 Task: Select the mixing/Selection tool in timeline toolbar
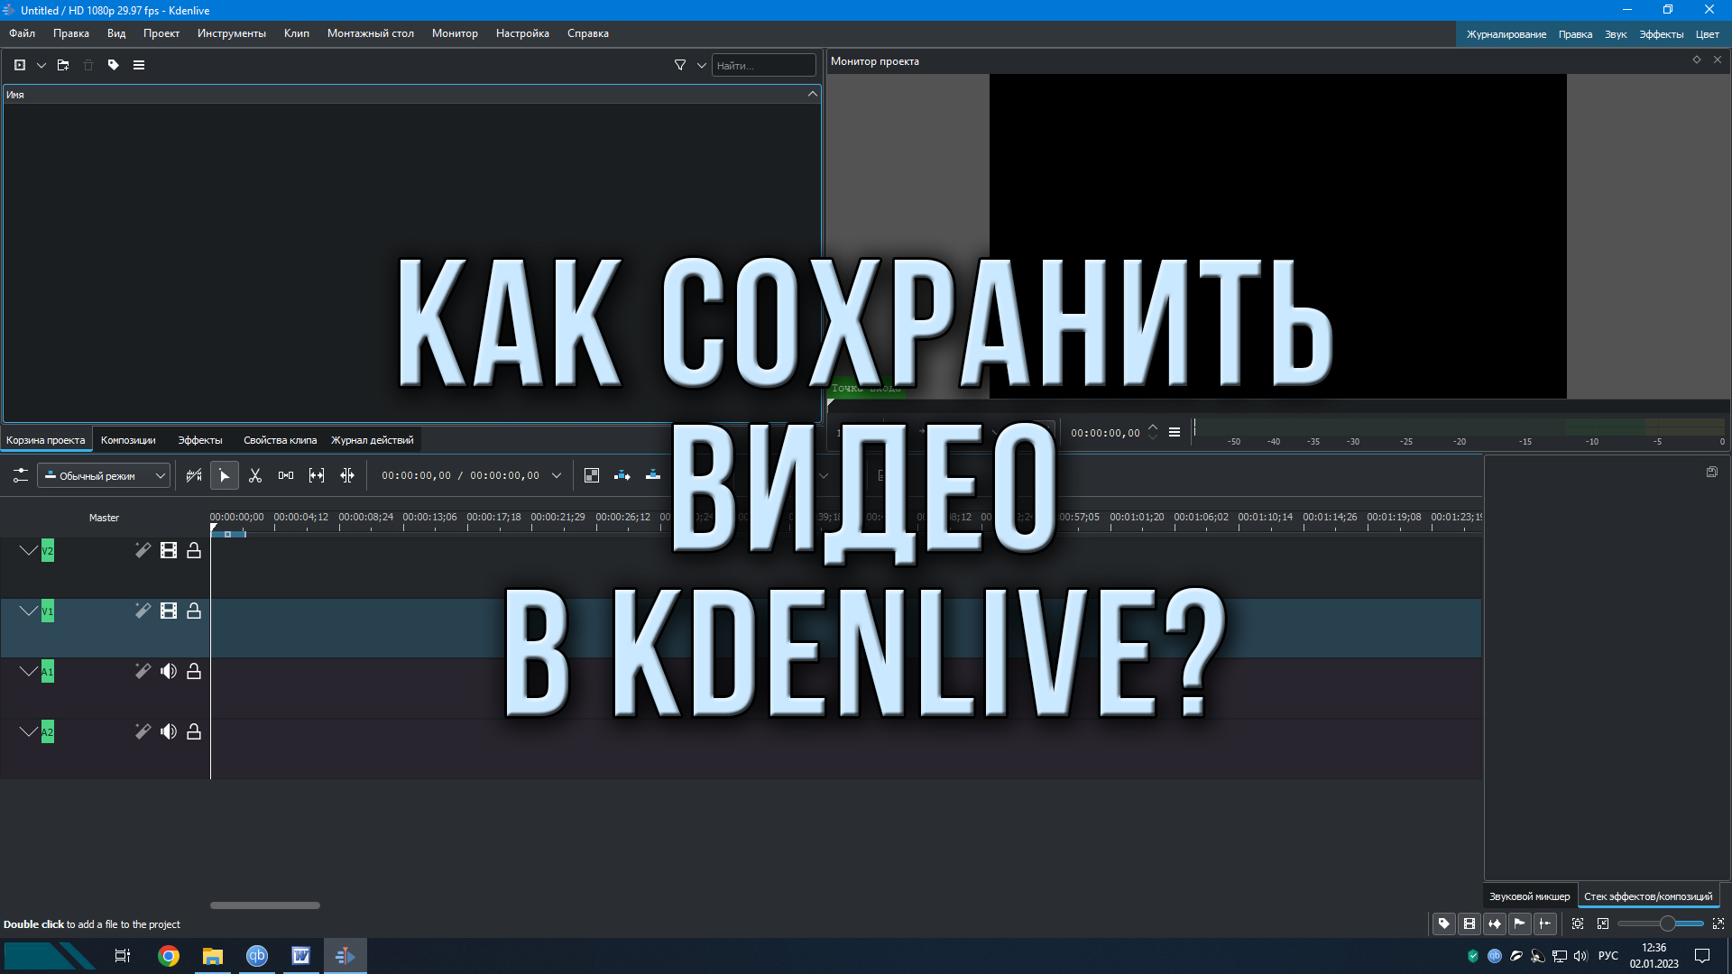coord(225,475)
